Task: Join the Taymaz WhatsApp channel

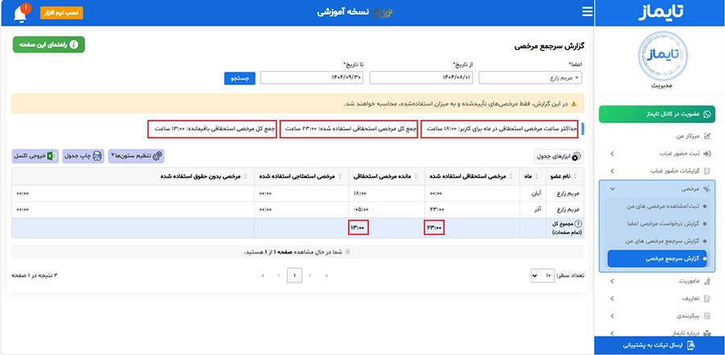Action: click(657, 114)
